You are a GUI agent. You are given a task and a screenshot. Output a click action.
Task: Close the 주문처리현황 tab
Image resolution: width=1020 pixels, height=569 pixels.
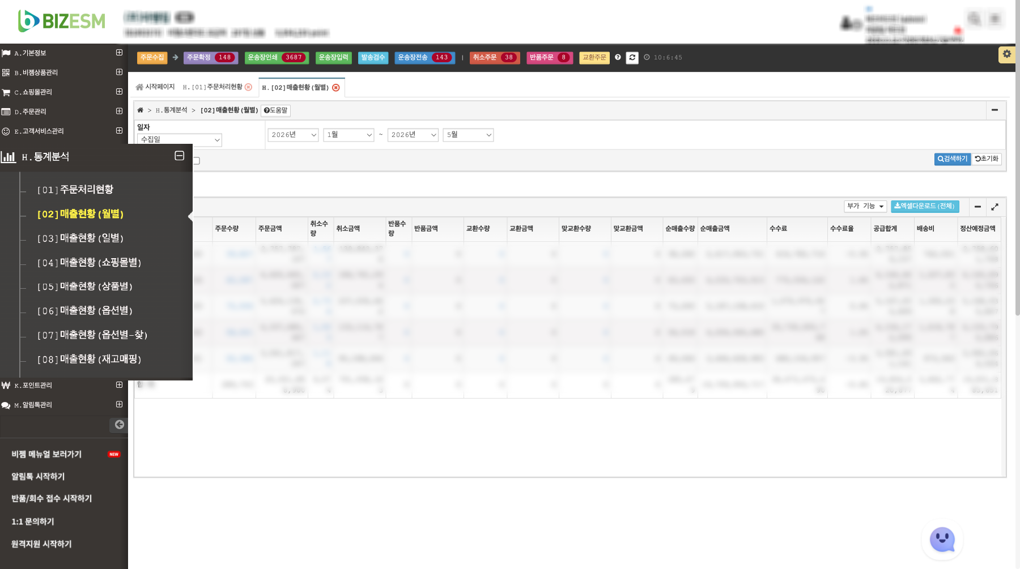point(248,87)
